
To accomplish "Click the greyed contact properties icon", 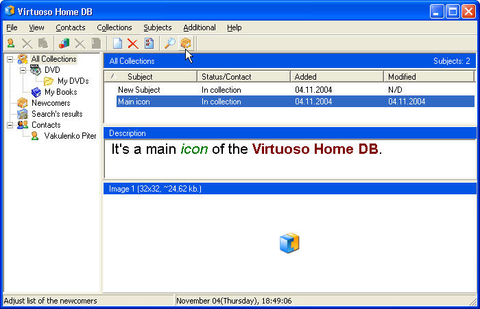I will 43,43.
